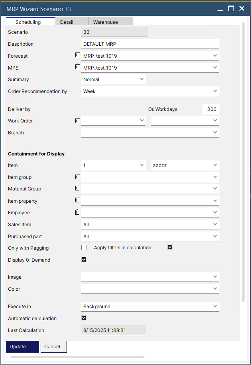Remove the Work Order value with its trash icon
The width and height of the screenshot is (251, 365).
[x=77, y=120]
